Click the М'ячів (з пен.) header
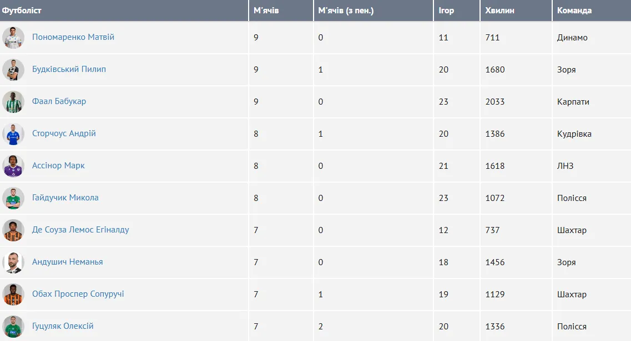Screen dimensions: 631x341 pyautogui.click(x=346, y=11)
